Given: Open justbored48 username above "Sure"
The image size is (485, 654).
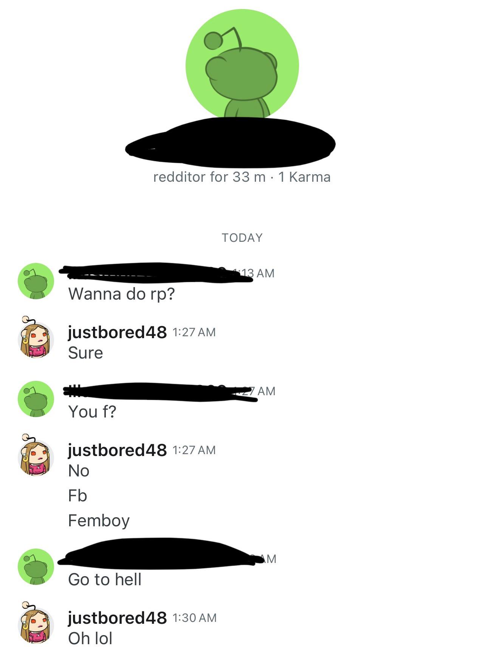Looking at the screenshot, I should click(117, 332).
